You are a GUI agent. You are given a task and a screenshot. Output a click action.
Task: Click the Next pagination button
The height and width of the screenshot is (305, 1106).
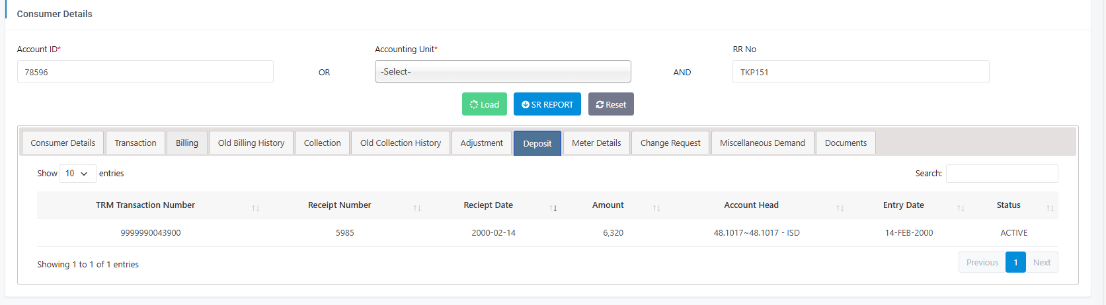point(1041,263)
